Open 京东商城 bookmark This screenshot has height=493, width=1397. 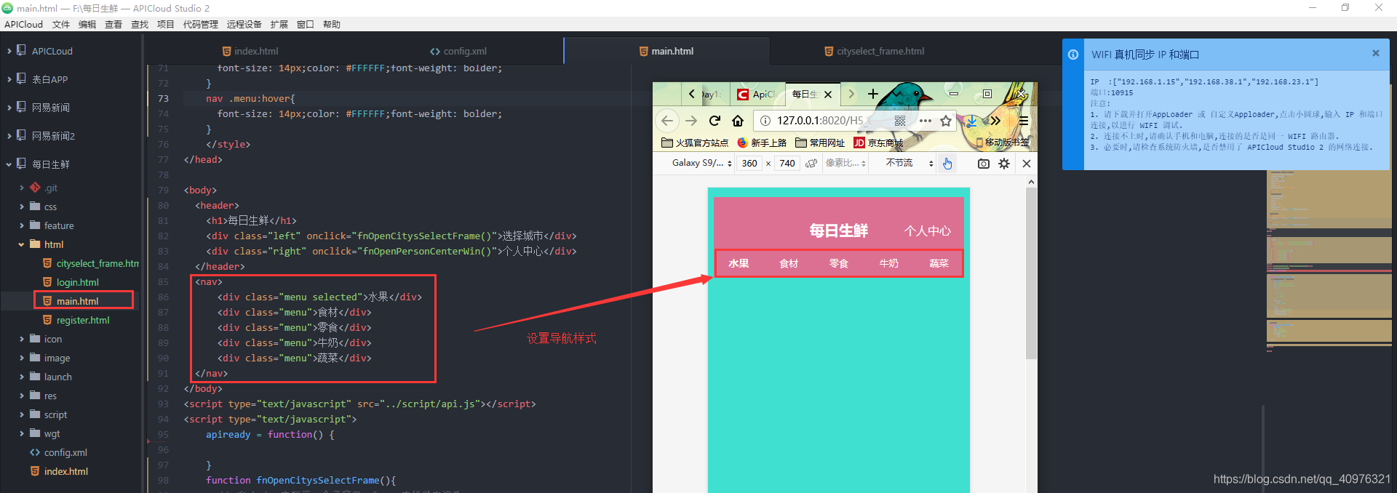coord(878,143)
